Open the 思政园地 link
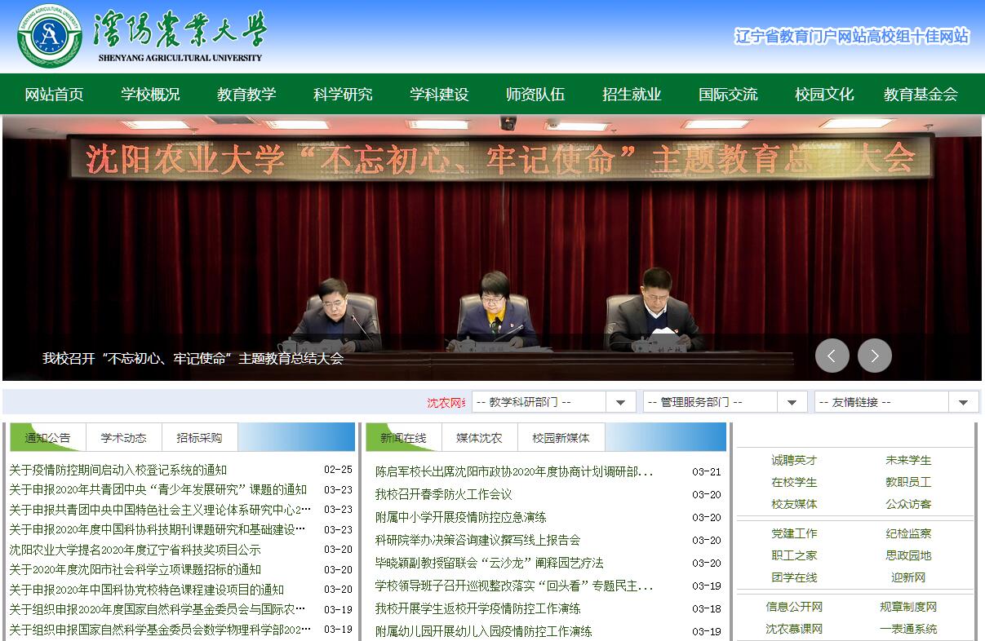This screenshot has width=985, height=641. coord(908,555)
